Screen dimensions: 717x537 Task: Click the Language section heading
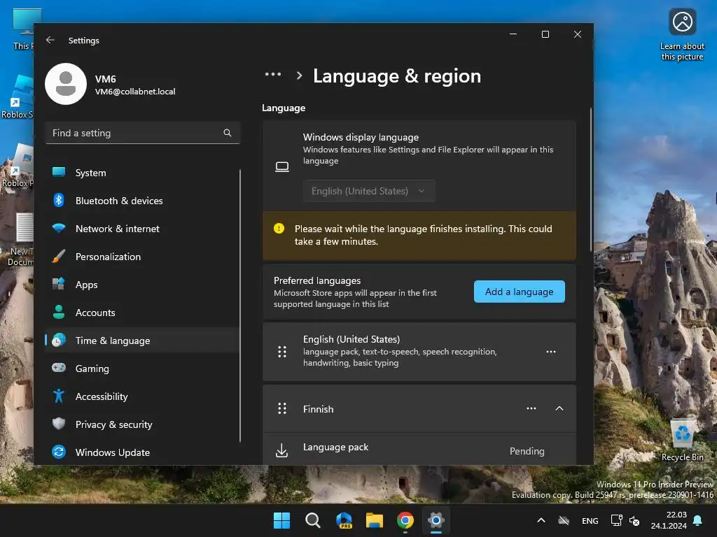tap(284, 108)
